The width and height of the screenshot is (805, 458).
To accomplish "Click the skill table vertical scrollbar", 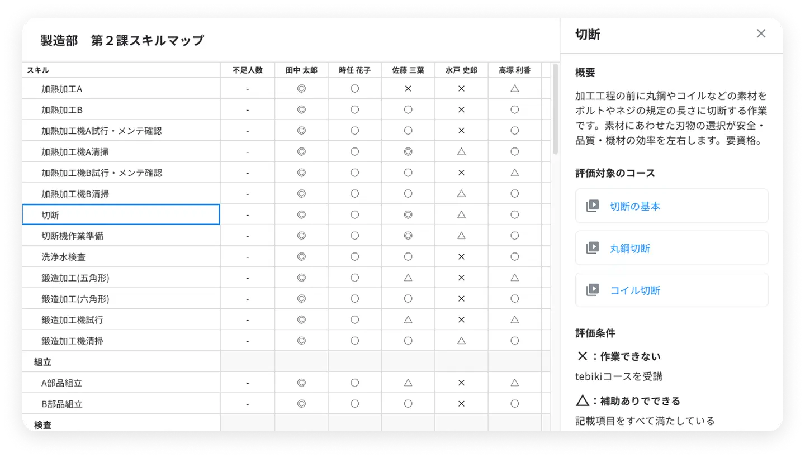I will [555, 109].
